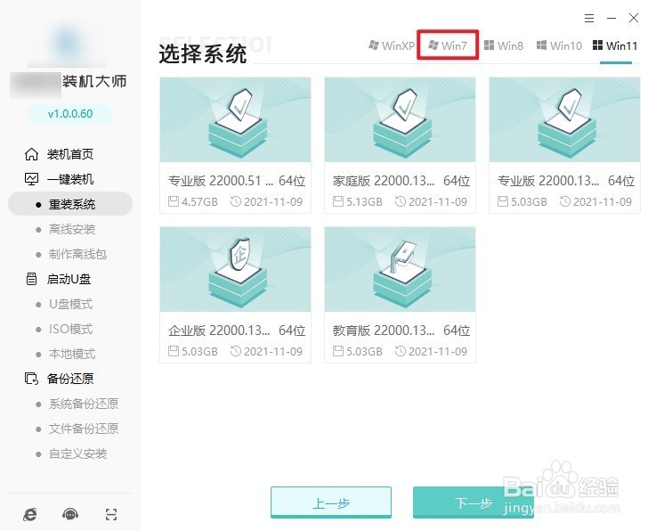Select 企业版 22000.13 system thumbnail
Screen dimensions: 656x531
click(235, 269)
